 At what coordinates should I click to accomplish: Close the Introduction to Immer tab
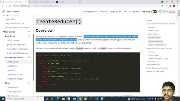coord(53,2)
